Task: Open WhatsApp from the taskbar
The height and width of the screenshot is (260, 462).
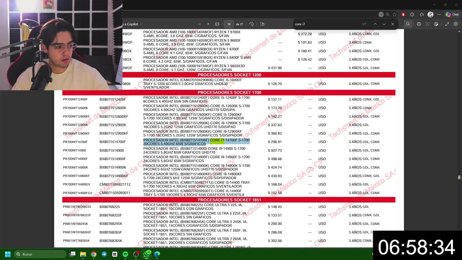Action: coord(147,254)
